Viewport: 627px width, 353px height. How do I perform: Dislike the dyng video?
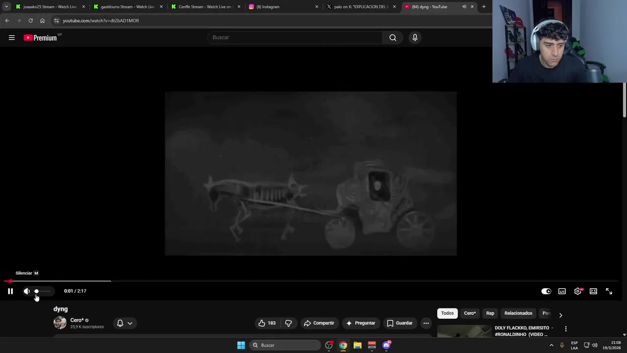(x=289, y=323)
